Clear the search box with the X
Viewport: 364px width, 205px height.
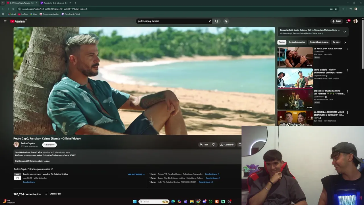point(210,21)
